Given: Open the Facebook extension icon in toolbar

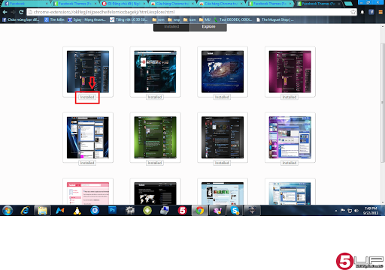Looking at the screenshot, I should [371, 12].
